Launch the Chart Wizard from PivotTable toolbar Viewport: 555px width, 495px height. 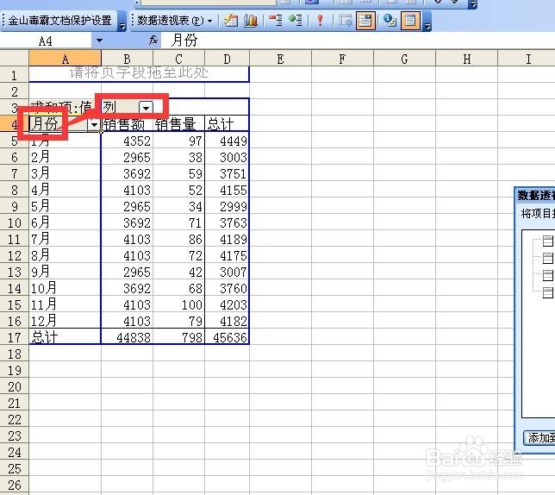point(251,21)
